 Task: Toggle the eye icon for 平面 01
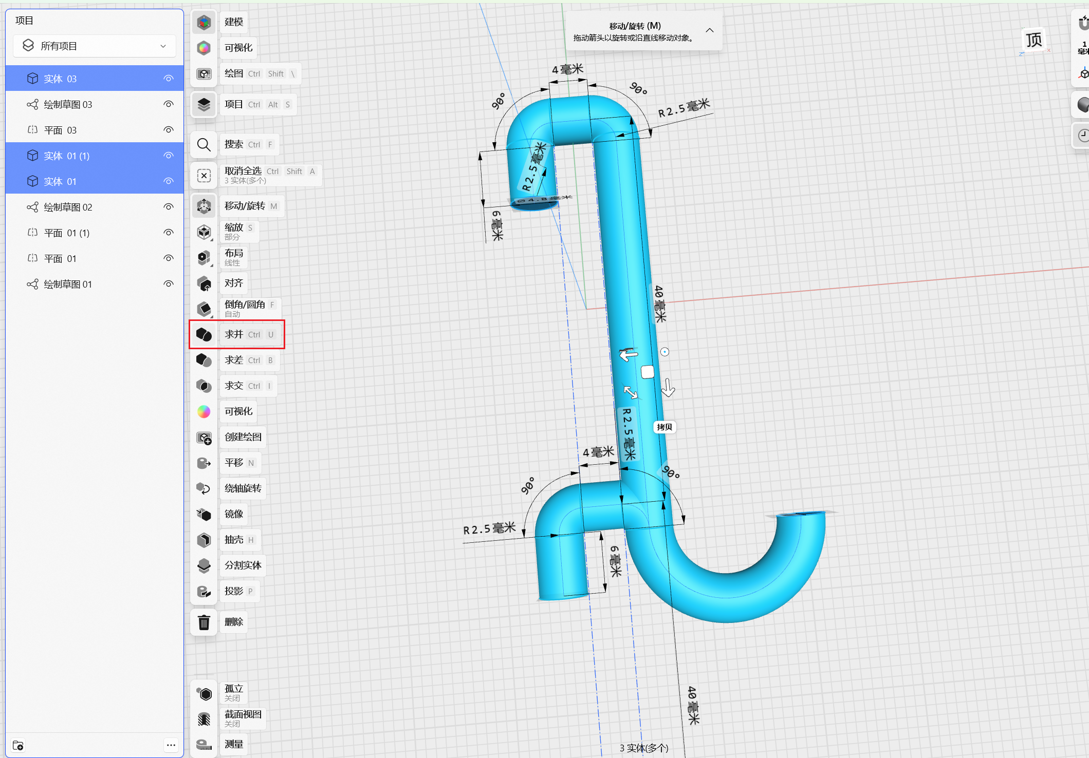point(169,258)
